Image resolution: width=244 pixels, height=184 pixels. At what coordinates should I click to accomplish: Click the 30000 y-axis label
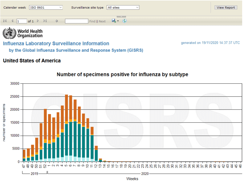[15, 84]
